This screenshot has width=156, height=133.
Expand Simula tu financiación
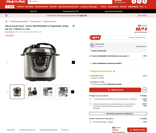click(x=98, y=51)
